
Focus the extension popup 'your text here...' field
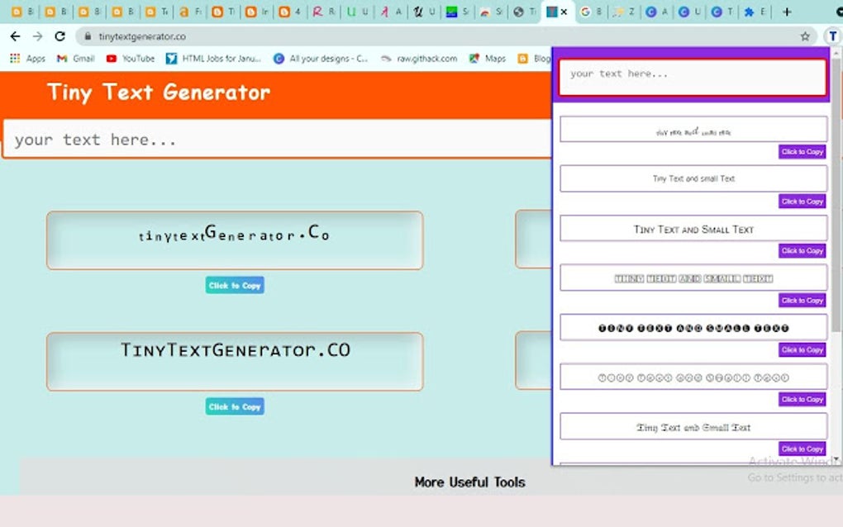point(693,77)
